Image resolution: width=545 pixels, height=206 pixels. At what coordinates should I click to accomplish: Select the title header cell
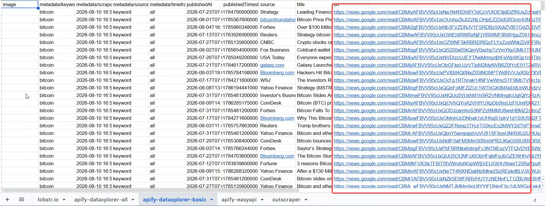click(x=314, y=4)
